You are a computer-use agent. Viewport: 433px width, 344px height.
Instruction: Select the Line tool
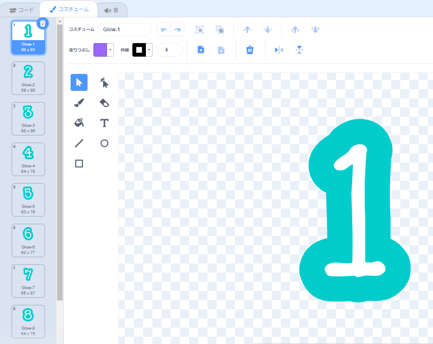[79, 143]
